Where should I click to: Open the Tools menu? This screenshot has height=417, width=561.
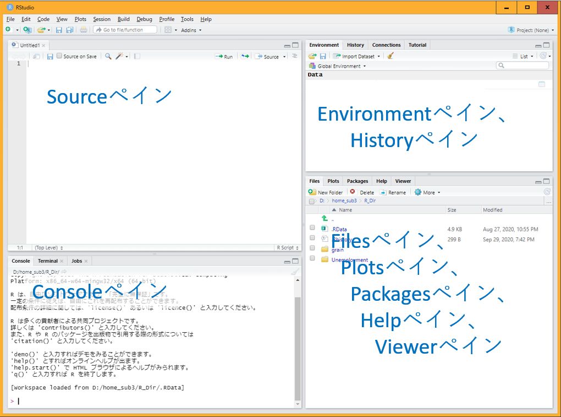click(187, 19)
